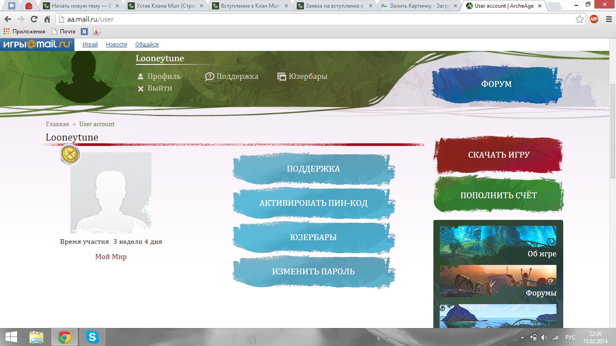This screenshot has width=616, height=346.
Task: Click the page vertical scrollbar
Action: tap(612, 131)
